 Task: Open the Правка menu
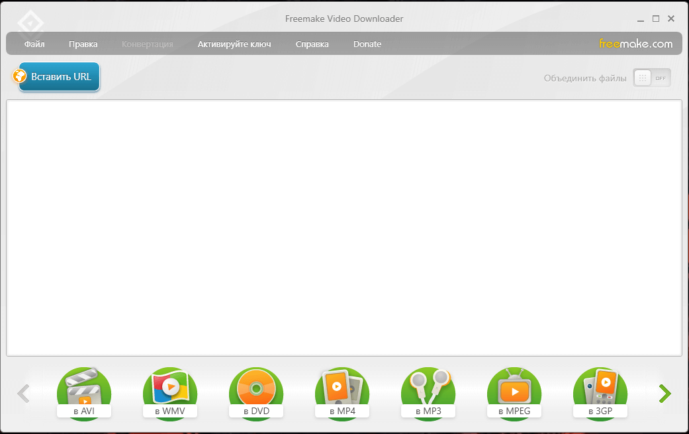(x=83, y=44)
